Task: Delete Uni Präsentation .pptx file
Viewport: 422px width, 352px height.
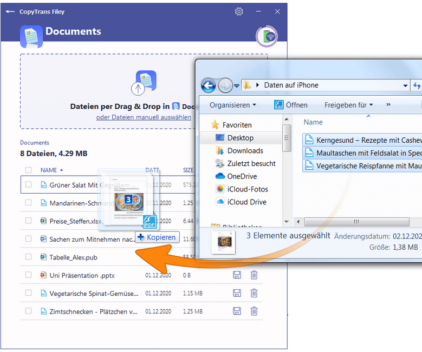Action: click(254, 275)
